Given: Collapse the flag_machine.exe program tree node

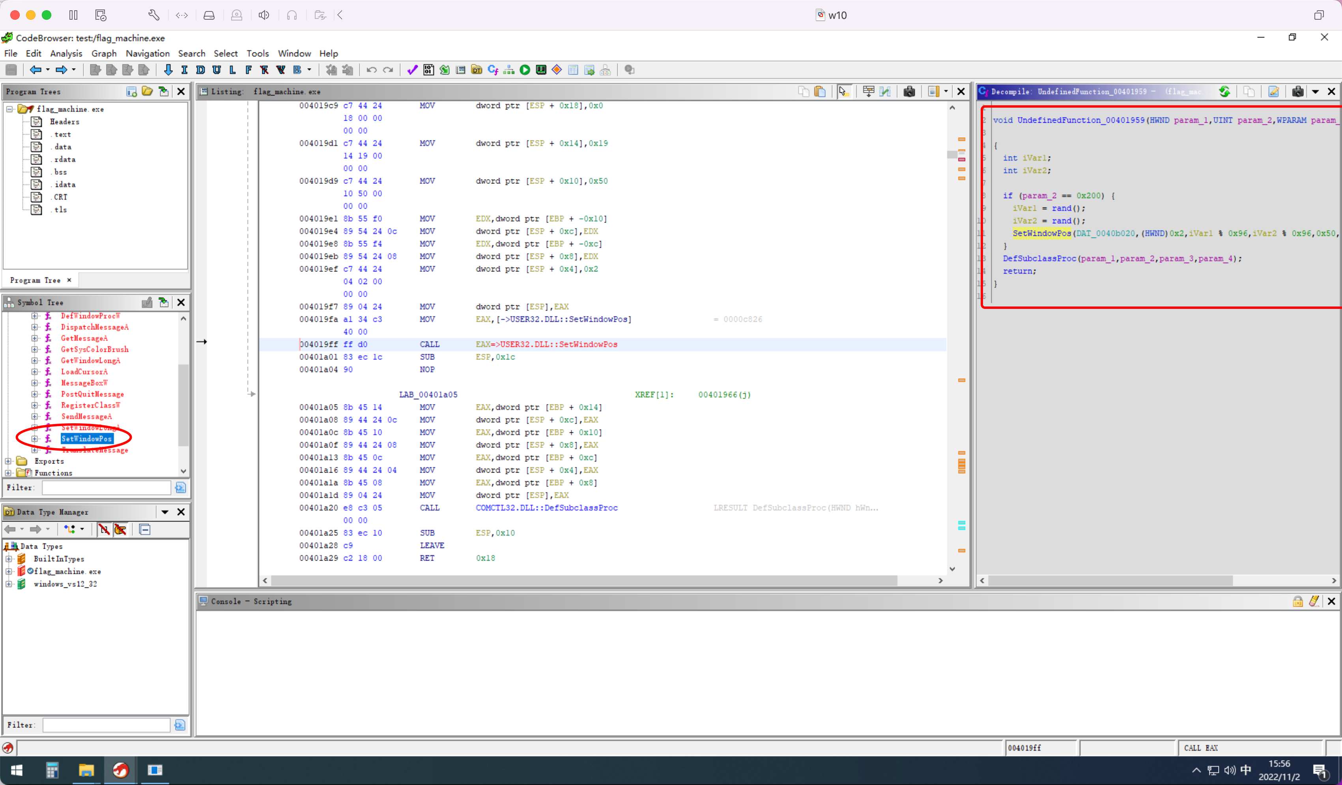Looking at the screenshot, I should click(x=9, y=109).
